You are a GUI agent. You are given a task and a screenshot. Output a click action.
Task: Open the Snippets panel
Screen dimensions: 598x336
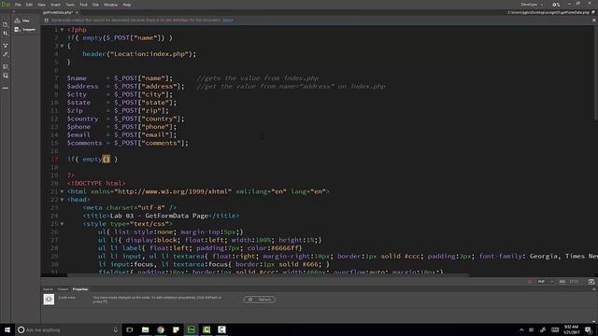point(25,29)
